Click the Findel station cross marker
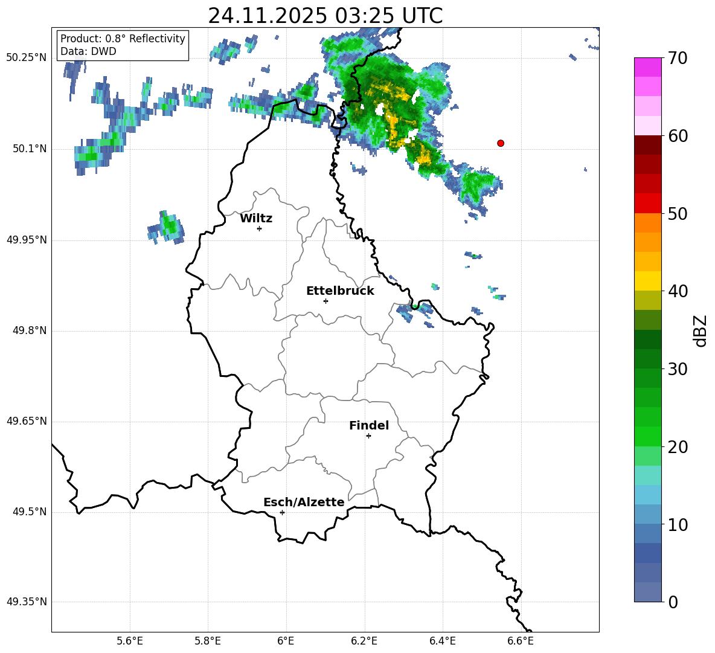715x653 pixels. [x=368, y=436]
